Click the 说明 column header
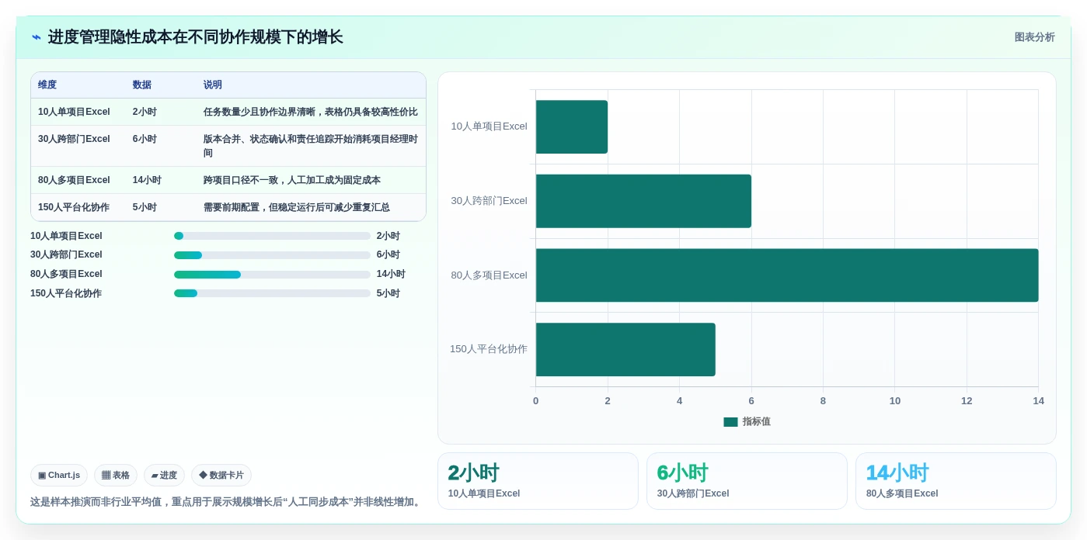Image resolution: width=1087 pixels, height=540 pixels. point(213,85)
